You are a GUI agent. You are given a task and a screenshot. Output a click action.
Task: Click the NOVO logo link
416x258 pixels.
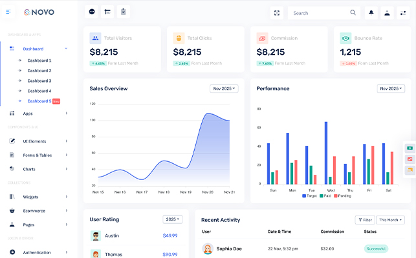pyautogui.click(x=39, y=12)
